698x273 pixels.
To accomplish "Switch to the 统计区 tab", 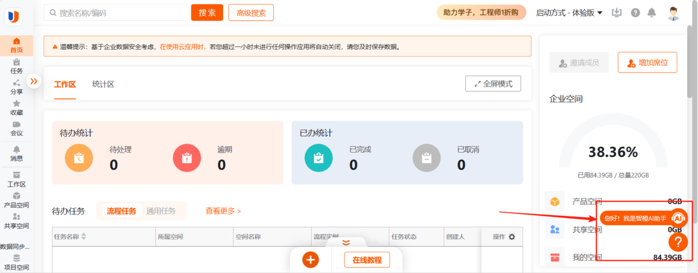I will 103,84.
